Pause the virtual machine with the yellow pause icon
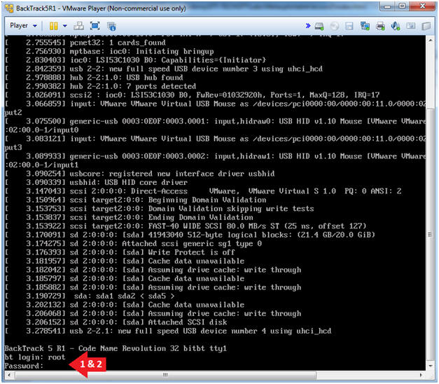The width and height of the screenshot is (439, 384). tap(53, 26)
